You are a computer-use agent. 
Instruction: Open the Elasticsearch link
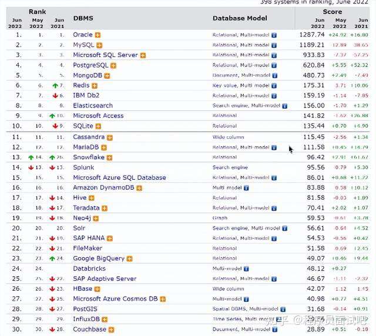point(93,106)
